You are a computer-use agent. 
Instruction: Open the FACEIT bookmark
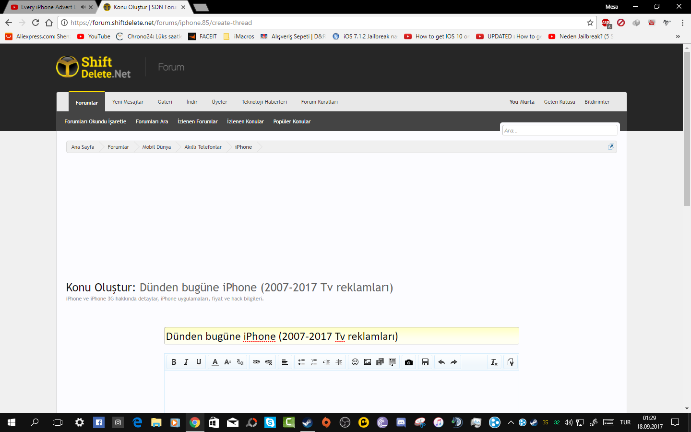(203, 36)
